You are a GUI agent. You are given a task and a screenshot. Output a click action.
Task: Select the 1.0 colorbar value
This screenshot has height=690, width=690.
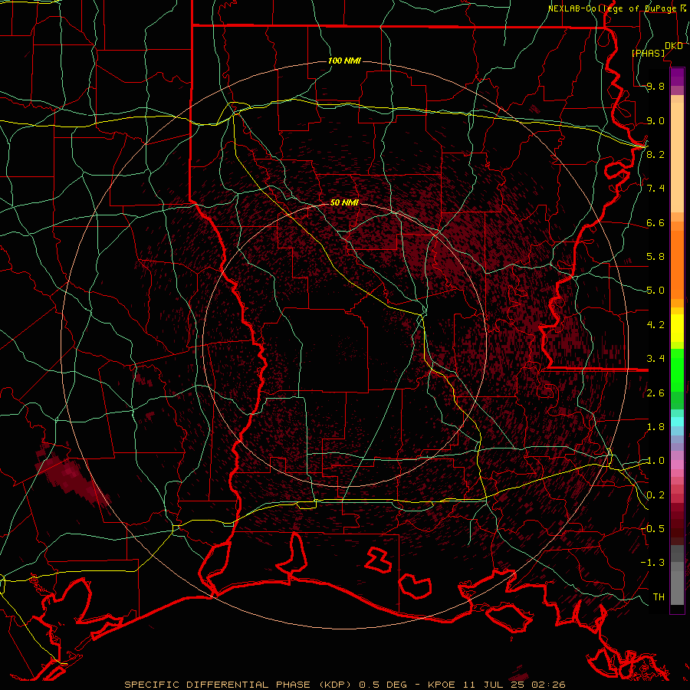pos(655,461)
